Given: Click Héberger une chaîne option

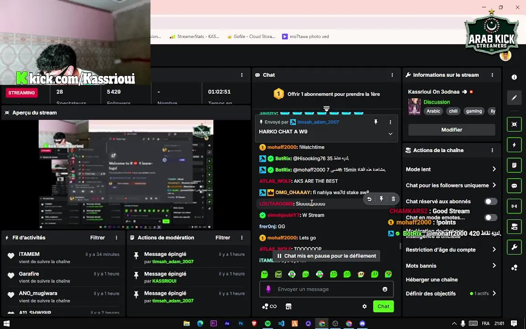Looking at the screenshot, I should [x=432, y=280].
